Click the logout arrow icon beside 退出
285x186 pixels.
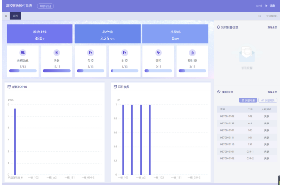[x=266, y=6]
